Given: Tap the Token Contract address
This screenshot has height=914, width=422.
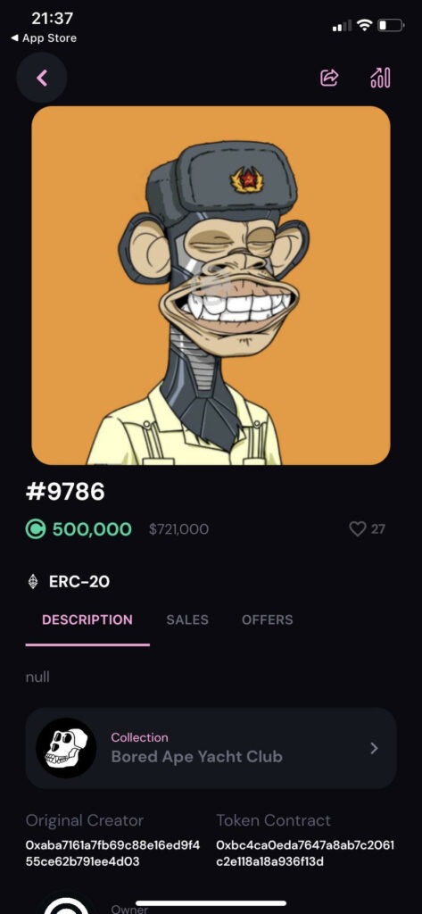Looking at the screenshot, I should click(x=305, y=852).
